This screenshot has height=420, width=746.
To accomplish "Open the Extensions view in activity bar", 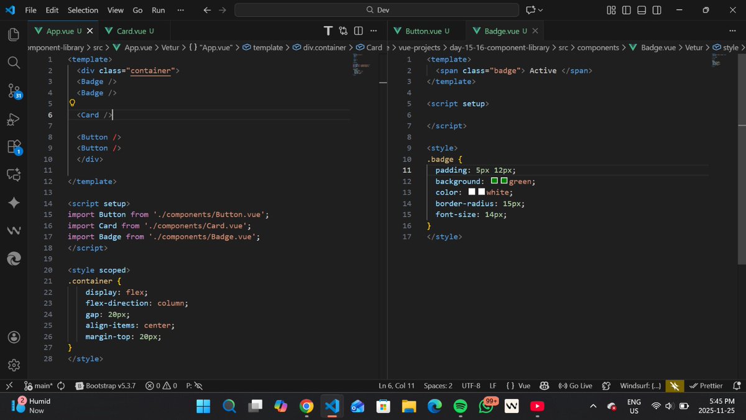I will [14, 147].
